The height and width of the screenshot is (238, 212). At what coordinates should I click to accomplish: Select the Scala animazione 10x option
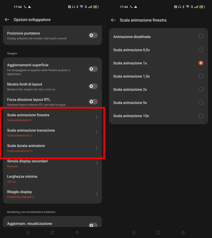click(200, 116)
